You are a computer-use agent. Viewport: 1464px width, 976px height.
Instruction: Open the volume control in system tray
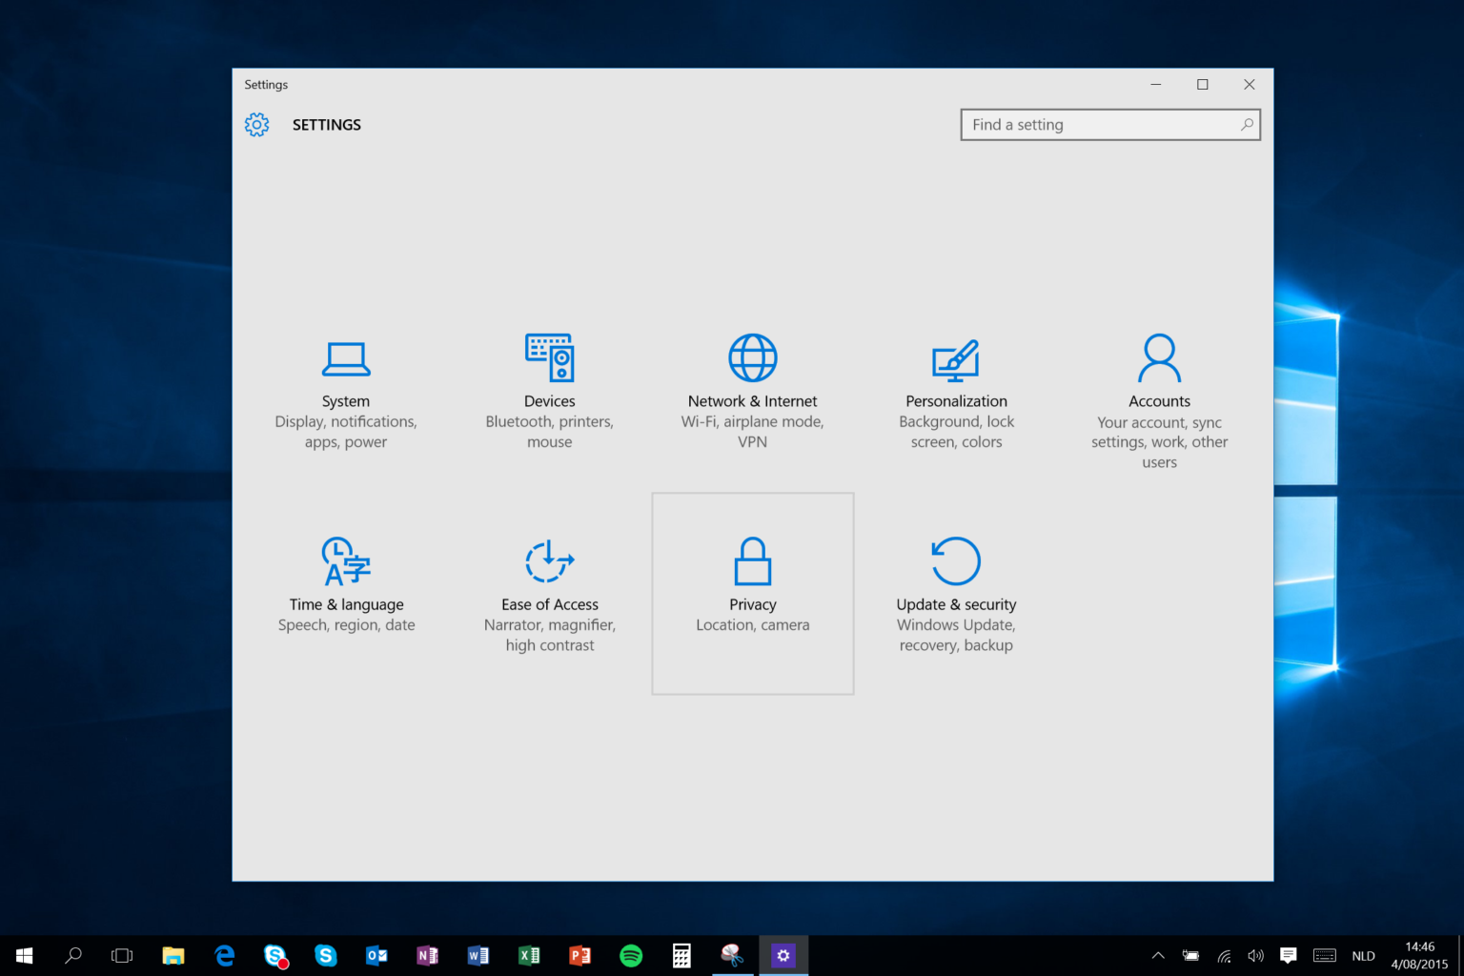pos(1255,955)
